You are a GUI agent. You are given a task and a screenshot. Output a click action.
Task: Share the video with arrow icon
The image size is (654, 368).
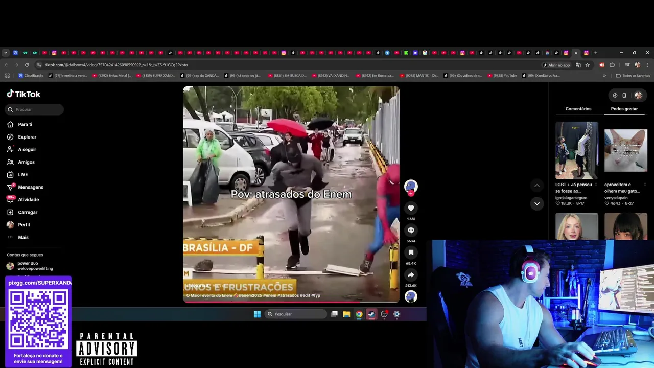coord(411,275)
